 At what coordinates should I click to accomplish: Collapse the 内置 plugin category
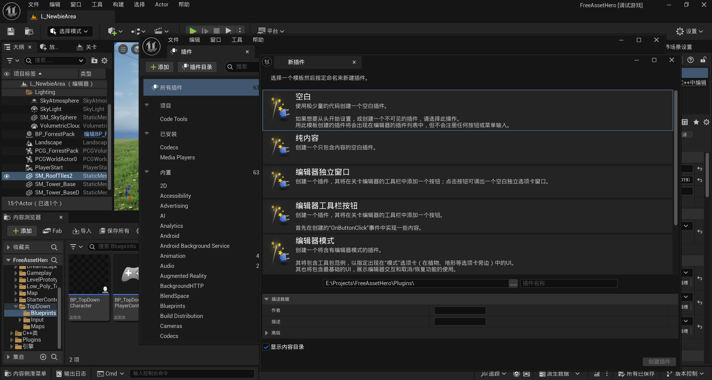147,172
